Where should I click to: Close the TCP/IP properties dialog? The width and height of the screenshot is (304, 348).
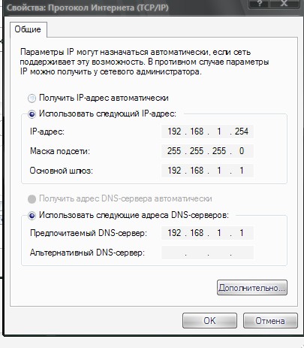click(284, 4)
